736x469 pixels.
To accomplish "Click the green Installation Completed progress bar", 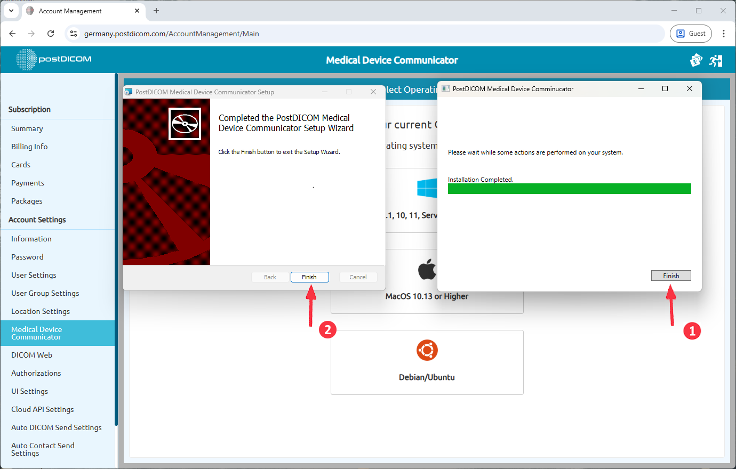I will [x=569, y=188].
